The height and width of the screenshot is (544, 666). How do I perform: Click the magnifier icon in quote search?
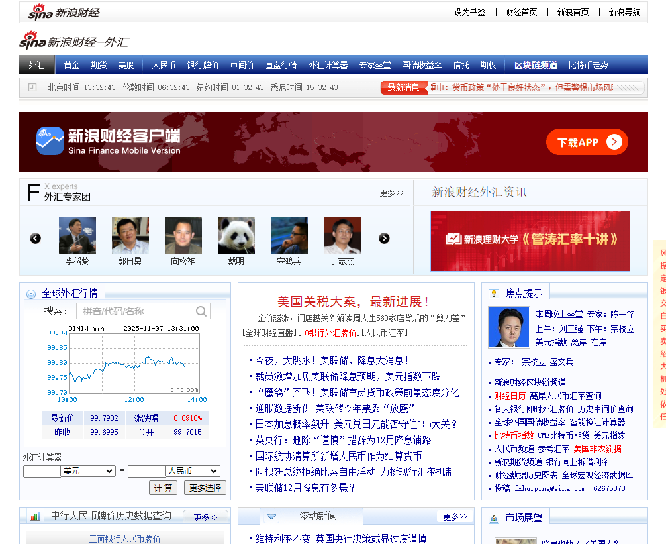(201, 311)
